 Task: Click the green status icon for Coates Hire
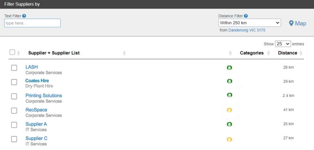229,81
